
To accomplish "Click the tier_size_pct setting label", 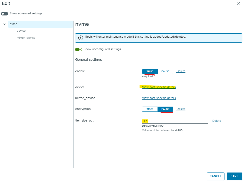I will pos(84,120).
